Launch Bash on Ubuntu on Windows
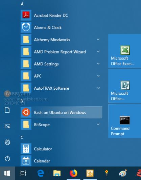141x180 pixels. coord(62,112)
